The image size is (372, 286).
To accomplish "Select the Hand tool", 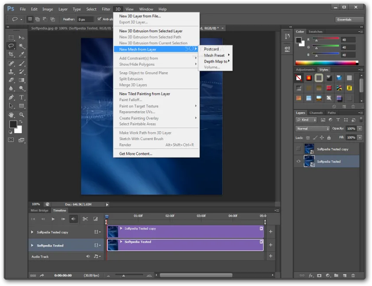I will coord(11,115).
